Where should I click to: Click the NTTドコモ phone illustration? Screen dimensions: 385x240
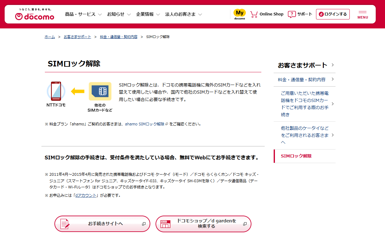pos(56,91)
